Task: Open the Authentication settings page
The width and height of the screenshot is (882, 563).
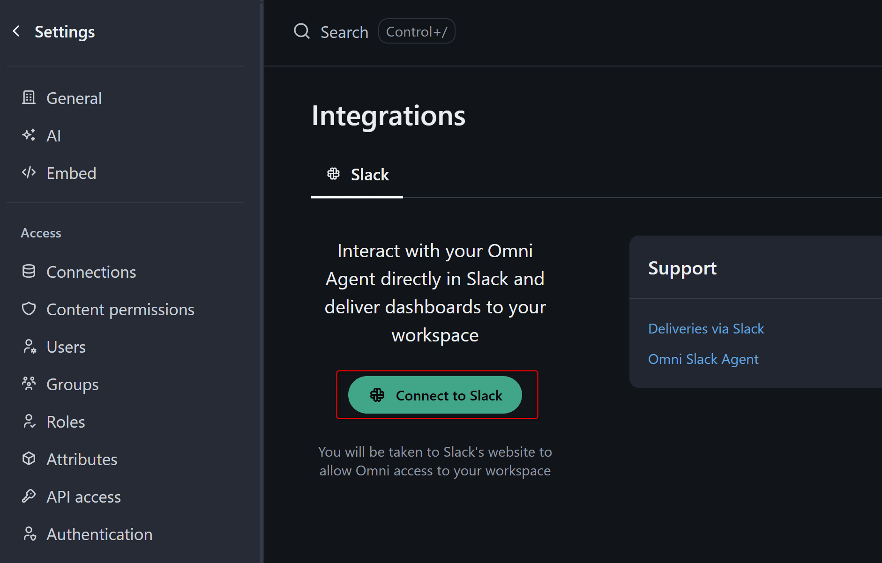Action: (99, 534)
